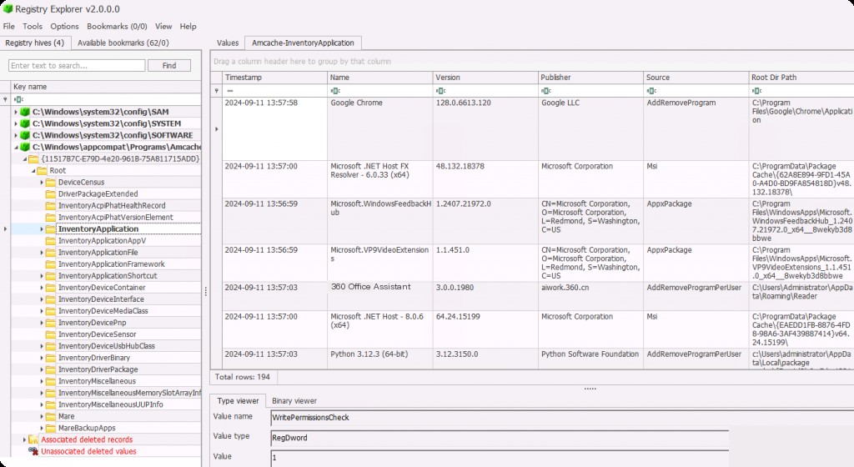This screenshot has height=467, width=854.
Task: Open the Tools menu
Action: click(33, 26)
